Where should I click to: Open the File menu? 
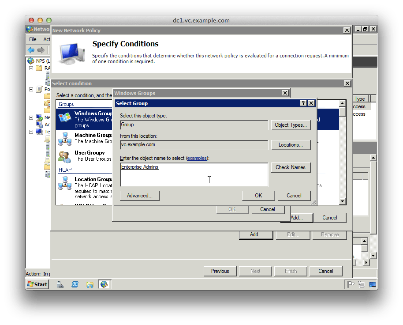tap(33, 39)
